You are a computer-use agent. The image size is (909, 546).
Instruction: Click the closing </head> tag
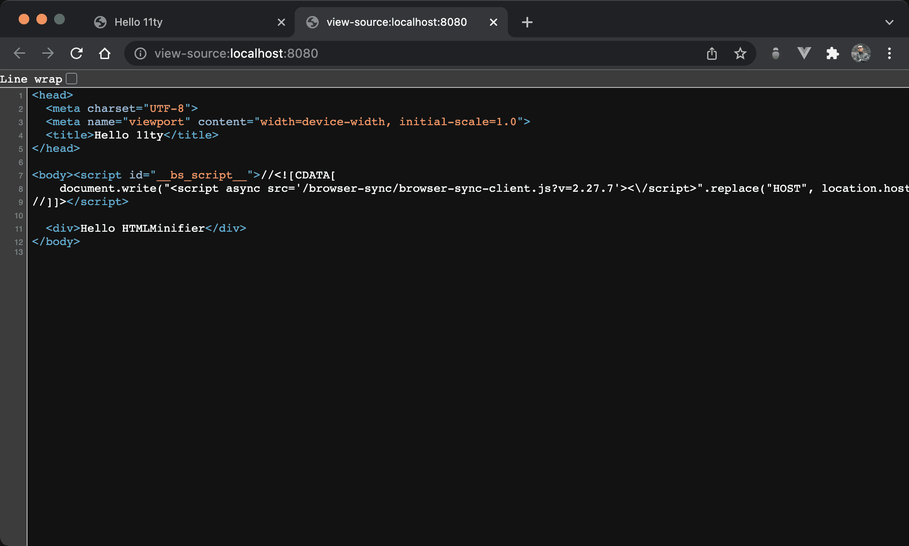click(56, 148)
